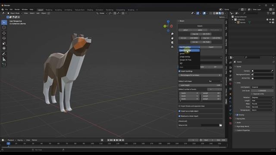Open the Object Mode dropdown

pyautogui.click(x=15, y=13)
